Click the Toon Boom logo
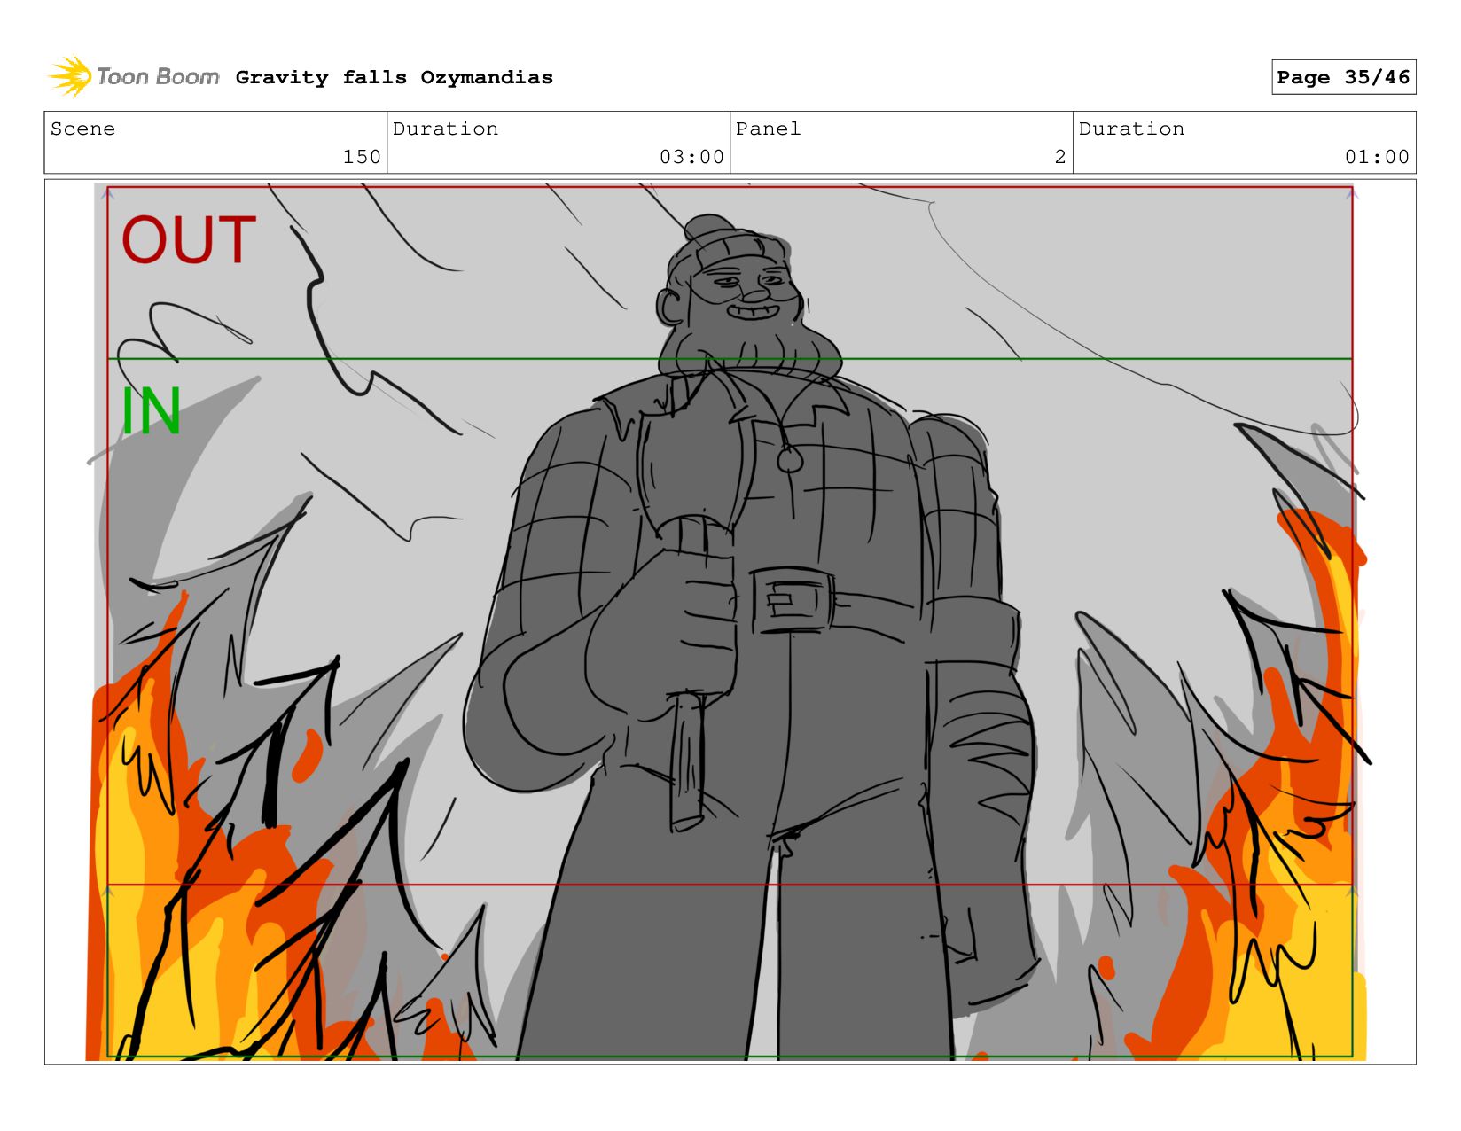This screenshot has width=1461, height=1131. tap(133, 77)
